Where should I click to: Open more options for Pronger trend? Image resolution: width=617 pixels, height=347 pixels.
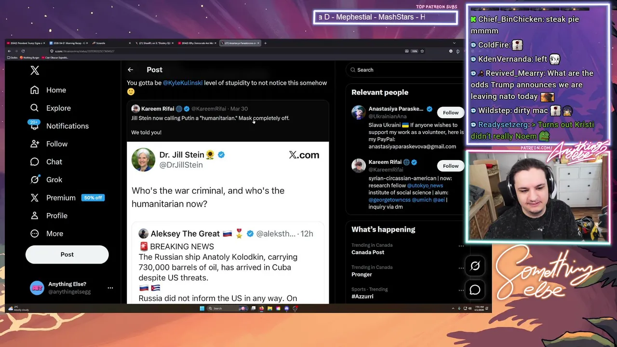(x=461, y=268)
